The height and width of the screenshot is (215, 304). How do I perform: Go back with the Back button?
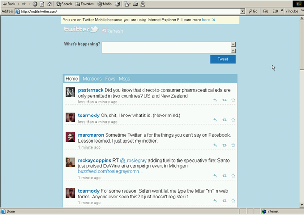pos(9,4)
